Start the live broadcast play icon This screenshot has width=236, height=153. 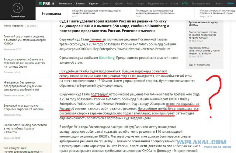pos(18,8)
